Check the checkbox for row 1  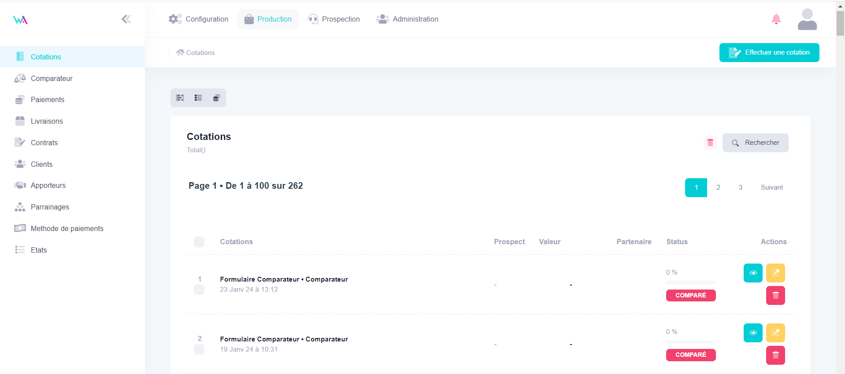(199, 290)
